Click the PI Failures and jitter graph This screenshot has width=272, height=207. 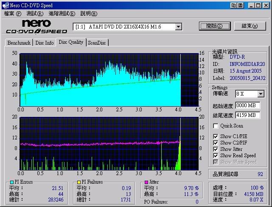tap(109, 144)
